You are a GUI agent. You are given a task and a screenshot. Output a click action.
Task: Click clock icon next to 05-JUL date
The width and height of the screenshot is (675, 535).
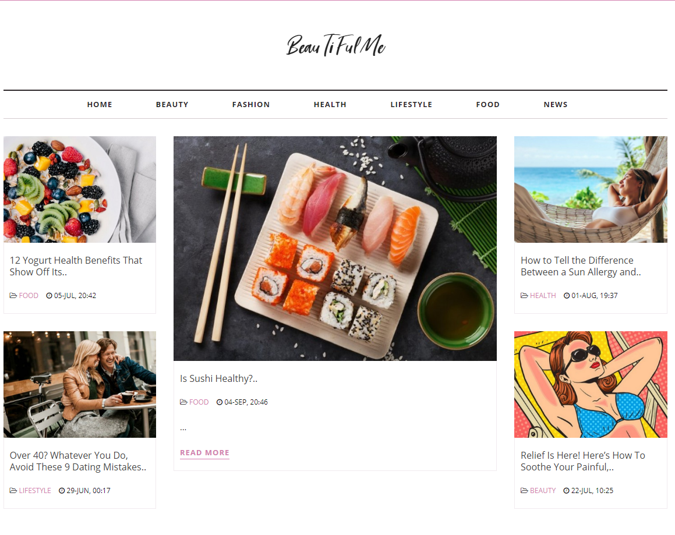pyautogui.click(x=49, y=296)
